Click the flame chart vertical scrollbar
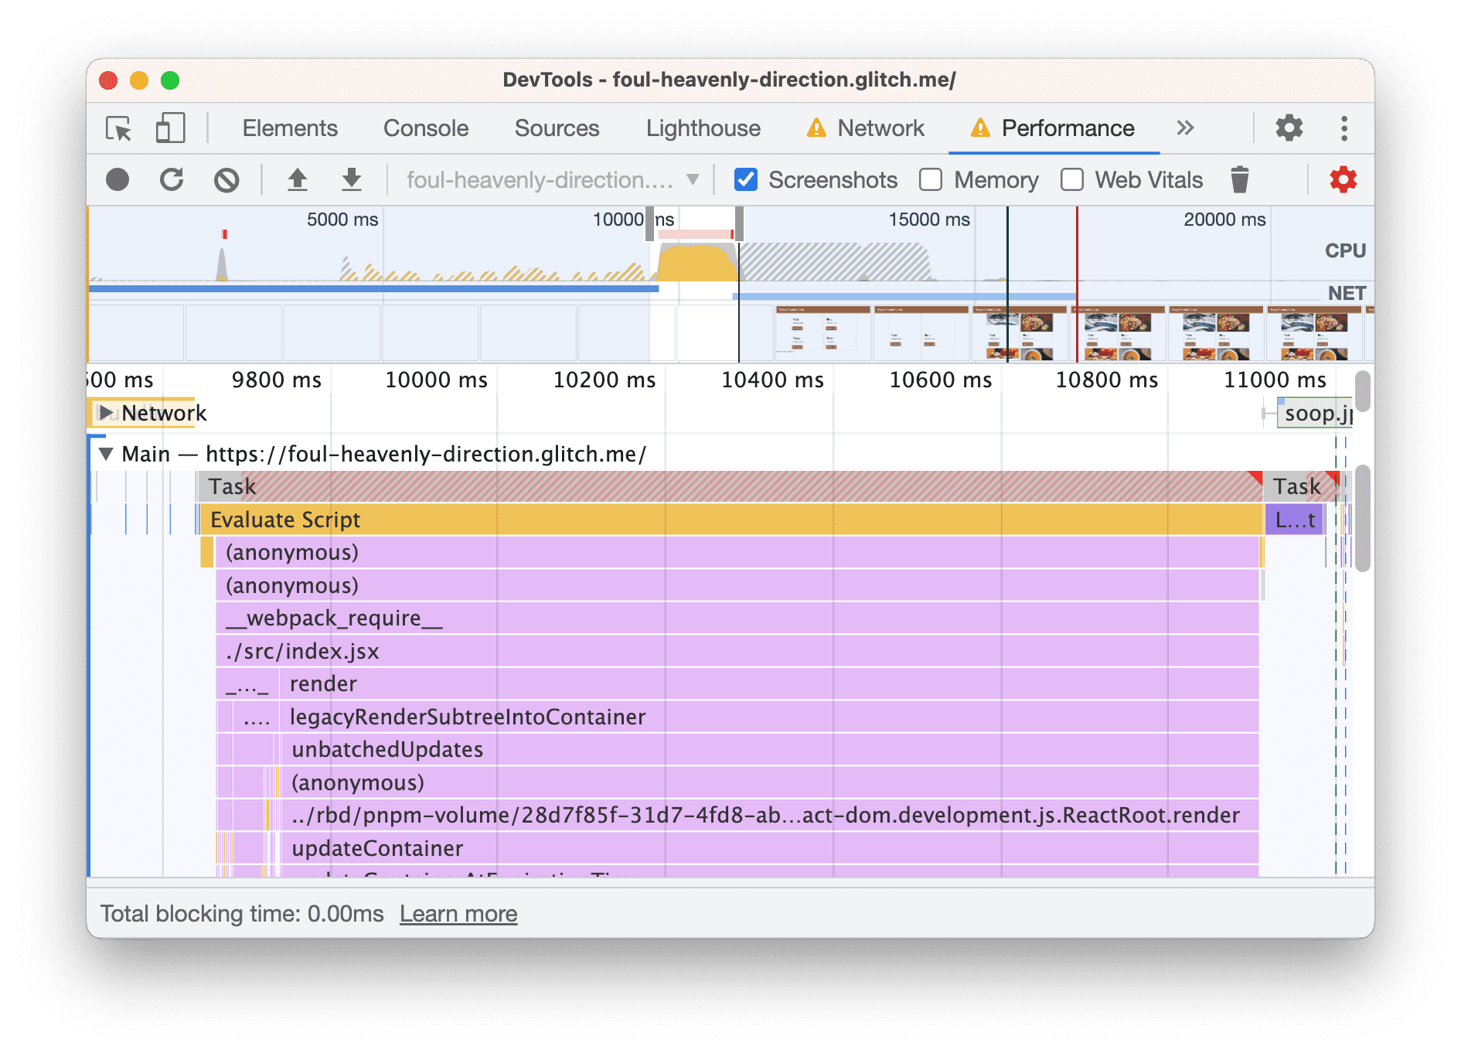The width and height of the screenshot is (1461, 1053). [x=1363, y=518]
